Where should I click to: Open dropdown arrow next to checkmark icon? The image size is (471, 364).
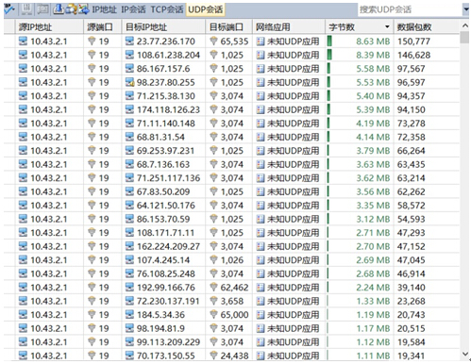click(14, 9)
